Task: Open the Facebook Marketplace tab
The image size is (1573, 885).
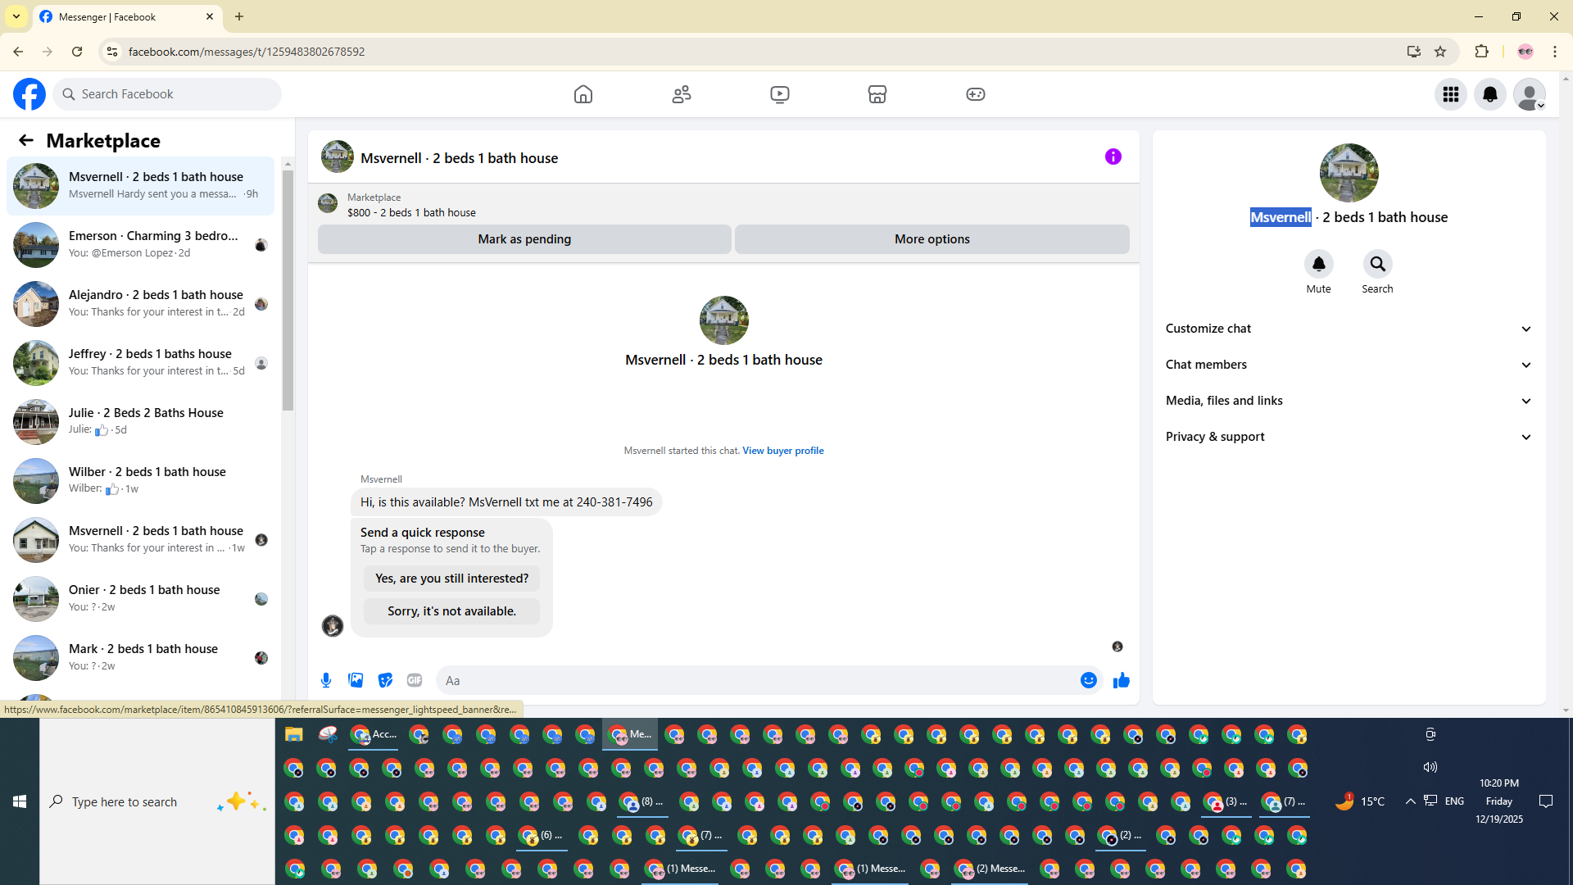Action: 877,94
